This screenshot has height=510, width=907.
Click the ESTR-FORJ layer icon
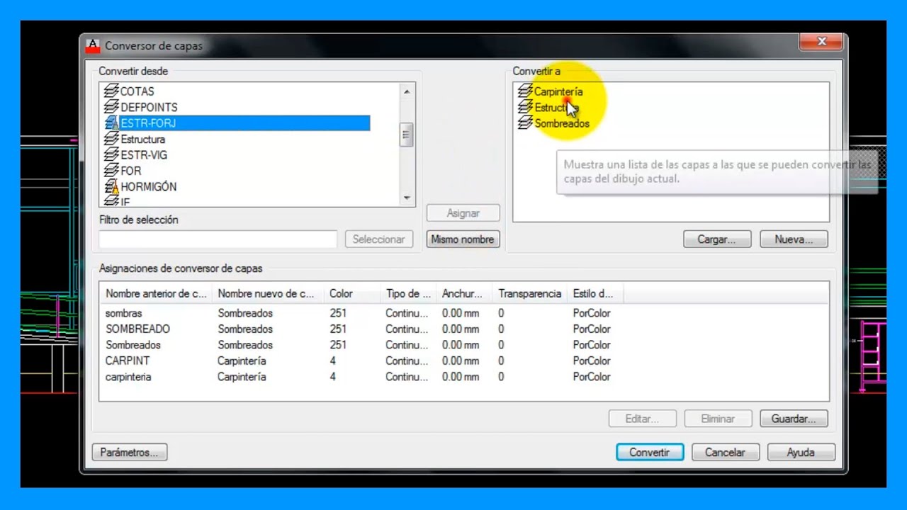coord(111,123)
